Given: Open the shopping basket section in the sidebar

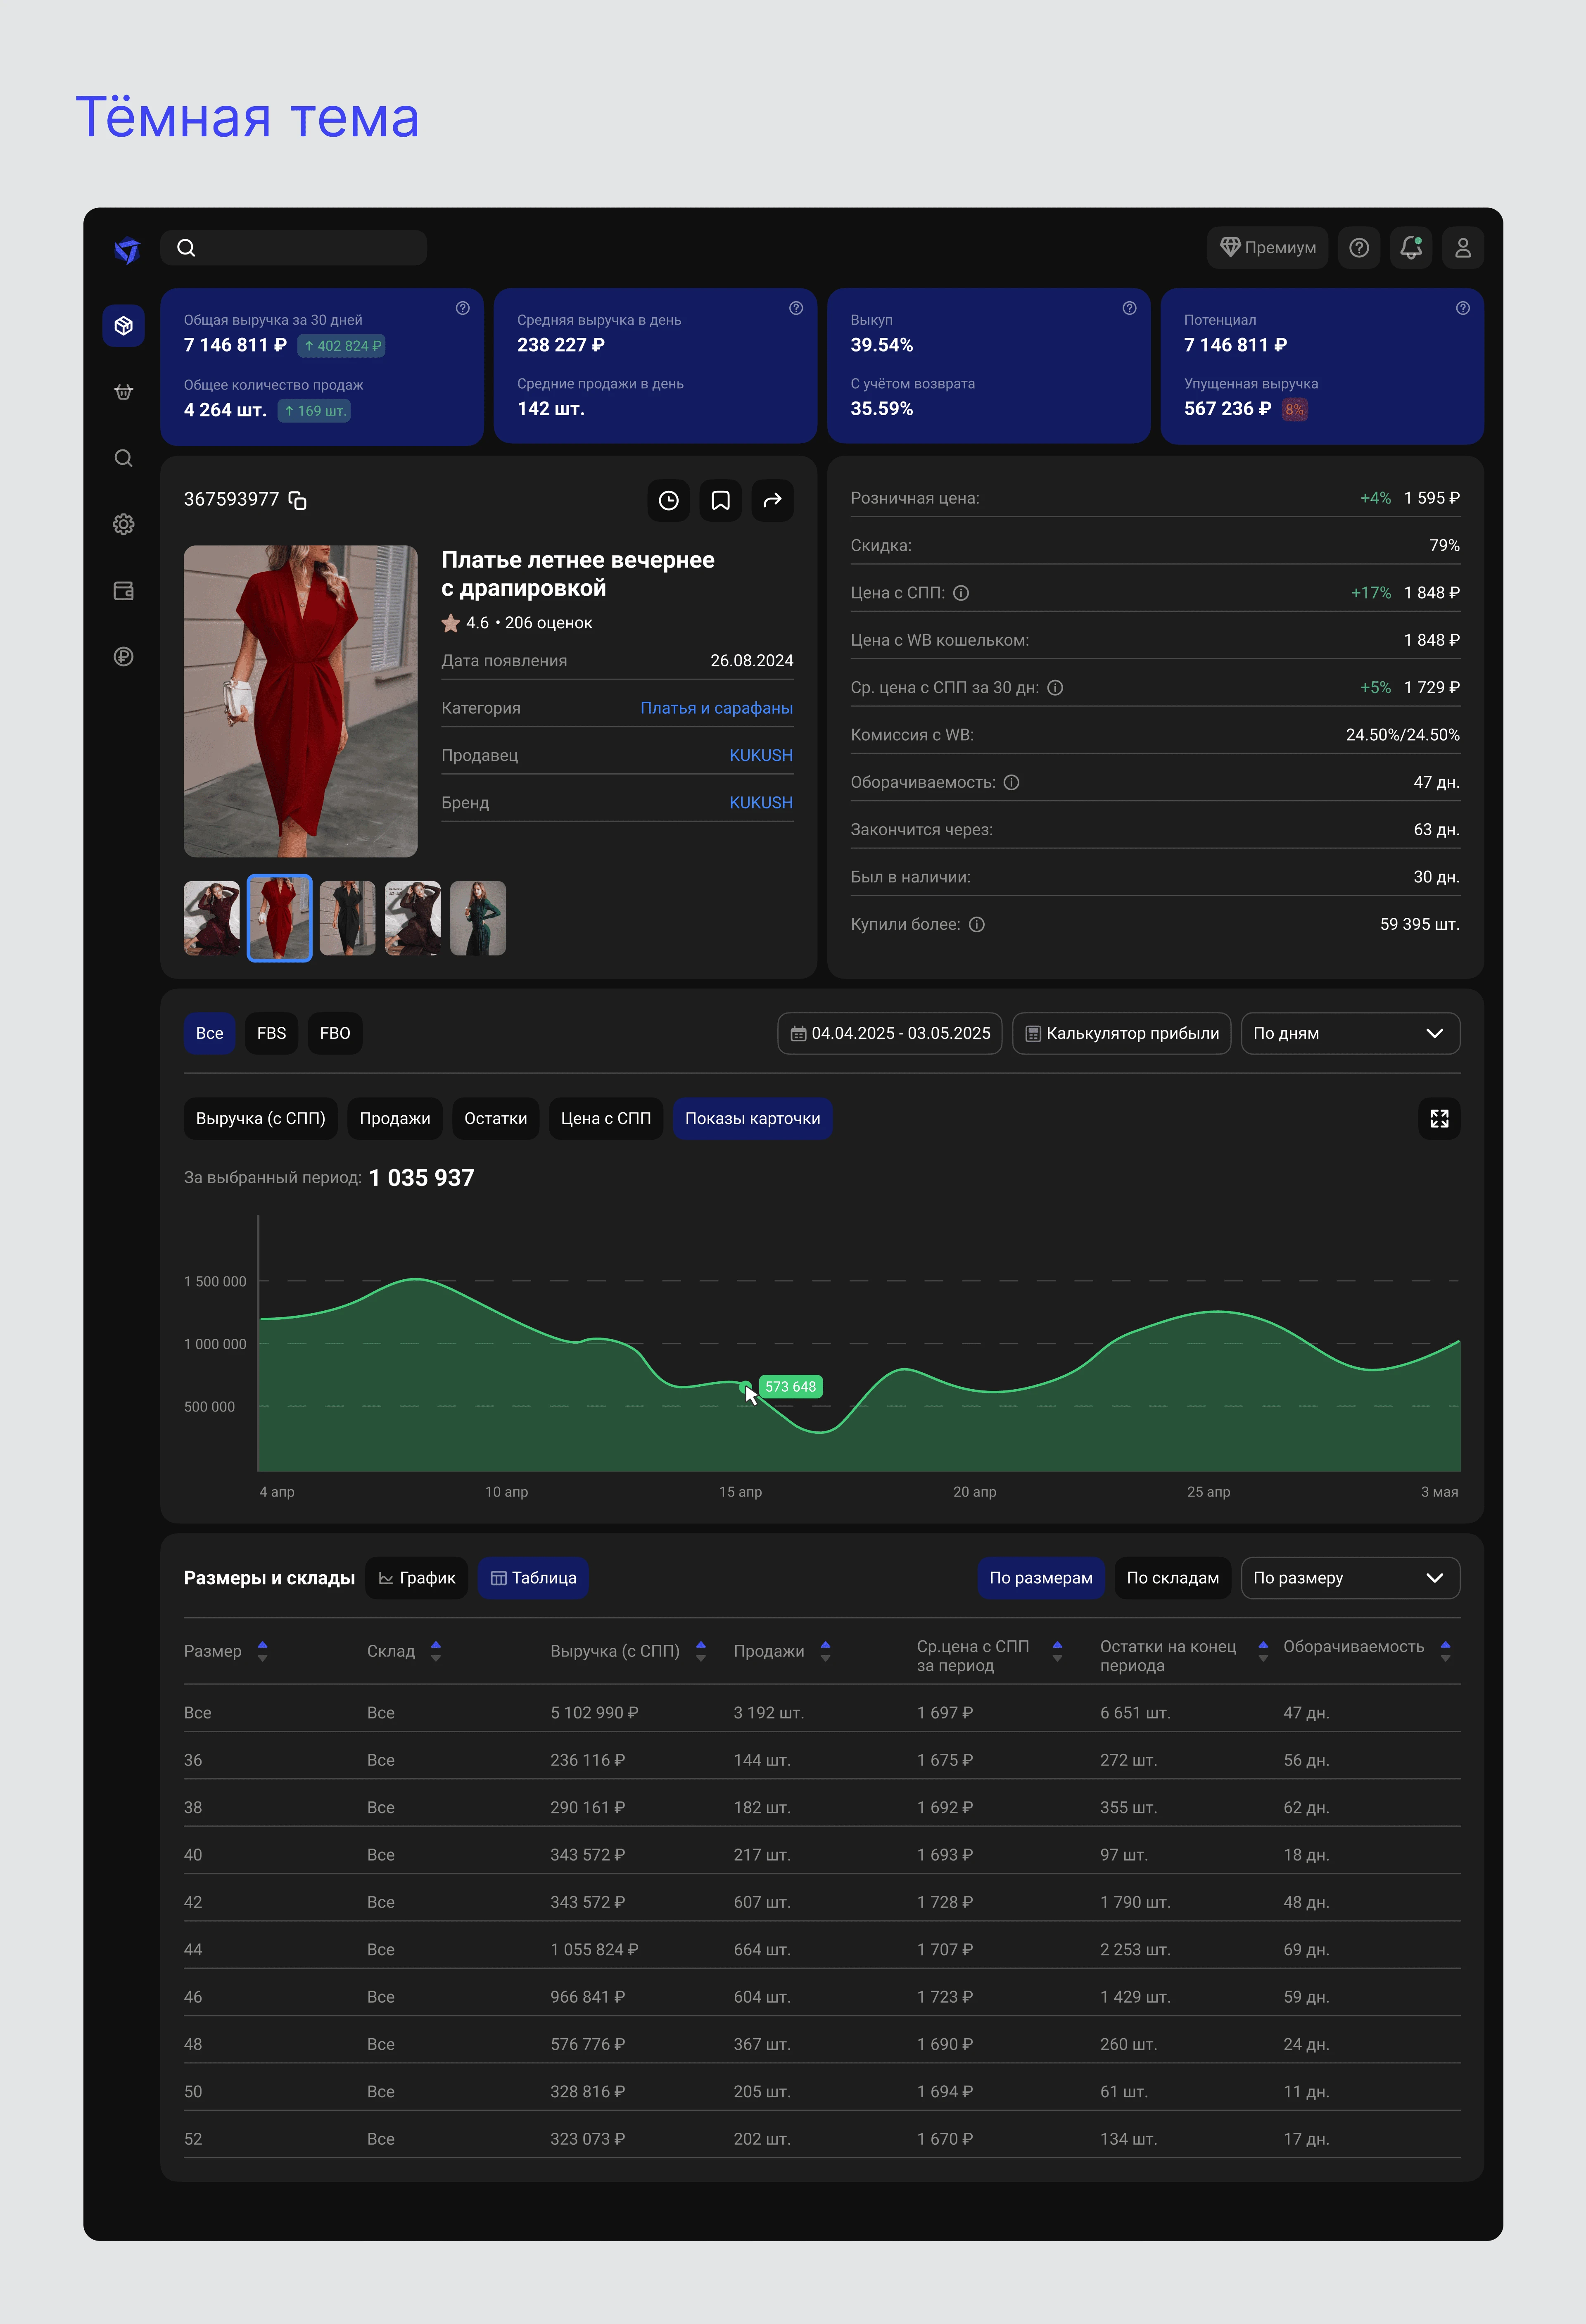Looking at the screenshot, I should pyautogui.click(x=124, y=391).
